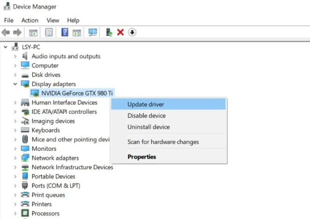310x219 pixels.
Task: Select Ports (COM & LPT) label
Action: [56, 186]
